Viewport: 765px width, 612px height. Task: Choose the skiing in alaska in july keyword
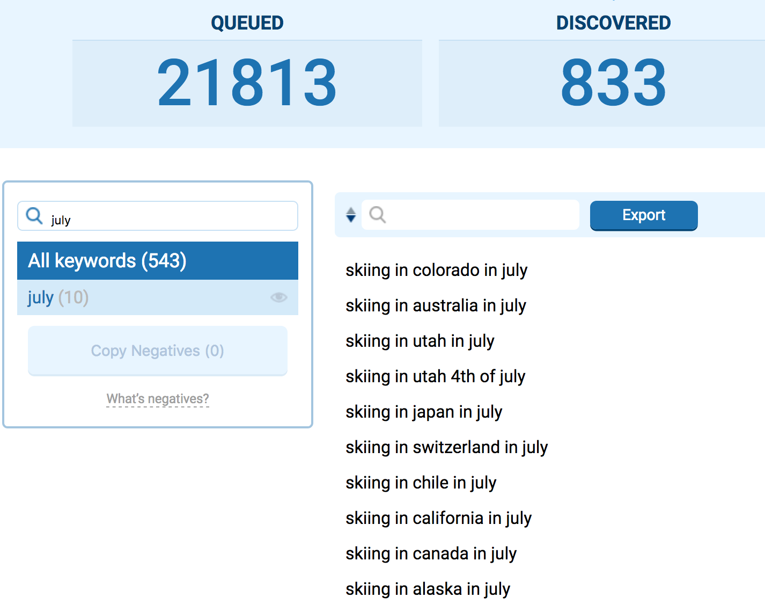pos(428,589)
